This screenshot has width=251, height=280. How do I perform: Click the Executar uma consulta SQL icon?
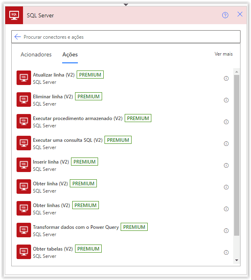click(24, 143)
